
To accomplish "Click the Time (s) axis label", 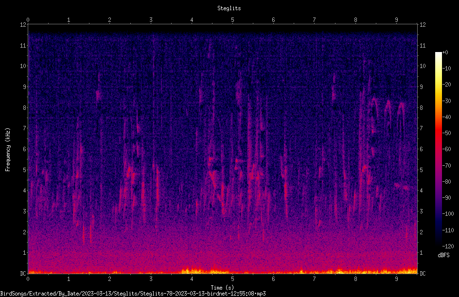I will point(222,288).
